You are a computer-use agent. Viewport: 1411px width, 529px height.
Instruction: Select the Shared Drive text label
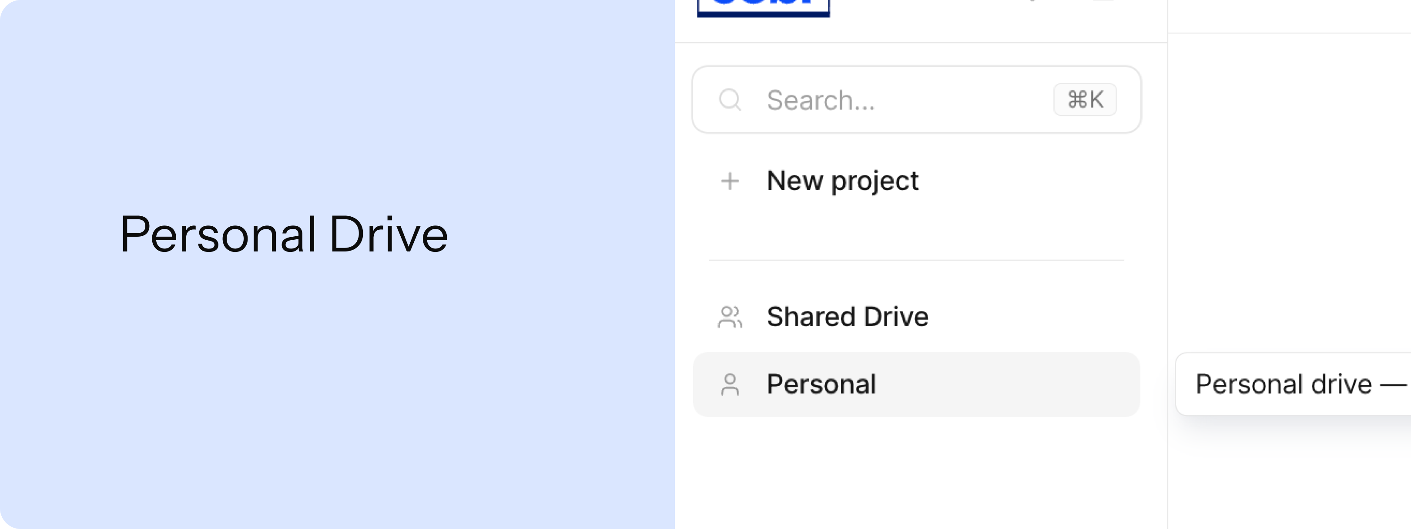pyautogui.click(x=848, y=317)
